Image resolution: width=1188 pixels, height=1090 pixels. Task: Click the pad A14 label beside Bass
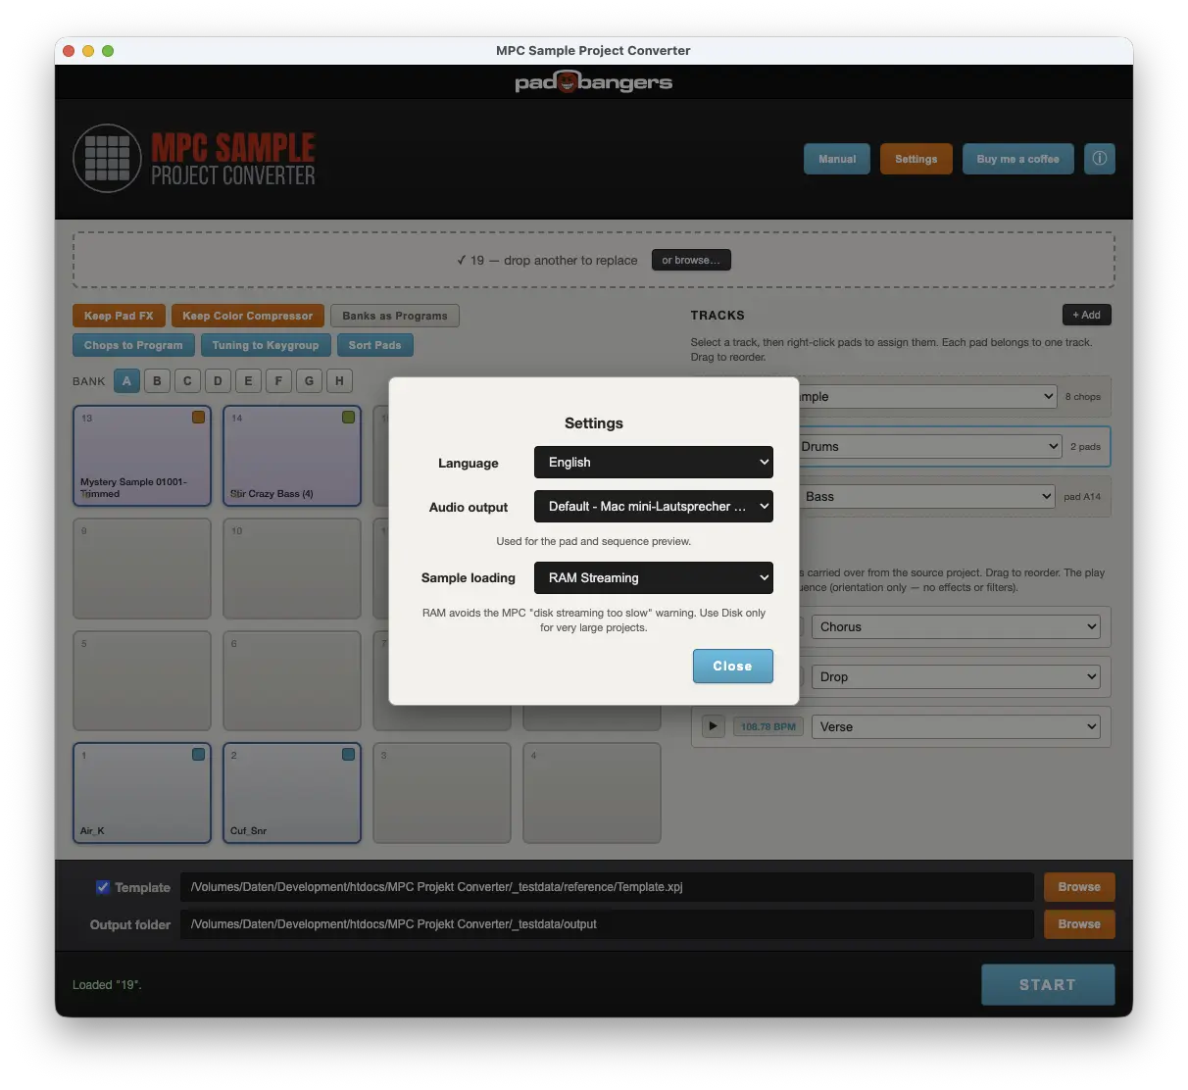coord(1082,497)
